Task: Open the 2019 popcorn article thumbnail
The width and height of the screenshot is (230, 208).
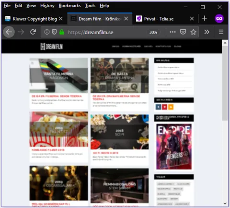Action: tap(58, 129)
